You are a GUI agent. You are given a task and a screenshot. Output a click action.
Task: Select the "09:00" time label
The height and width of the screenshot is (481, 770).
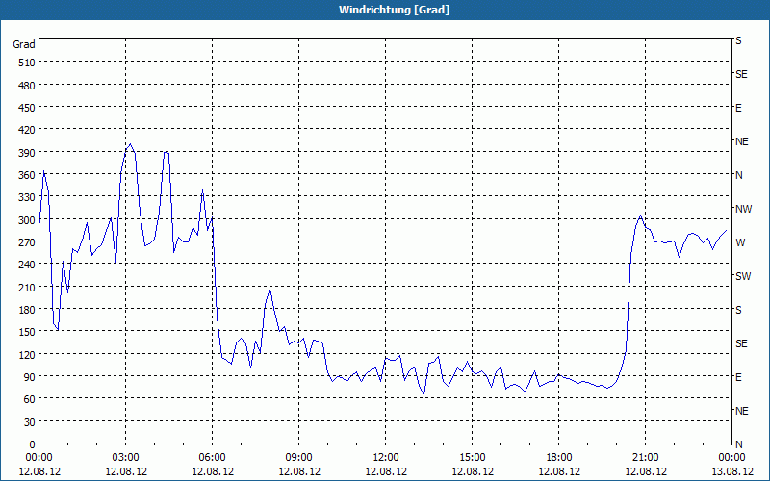point(299,458)
